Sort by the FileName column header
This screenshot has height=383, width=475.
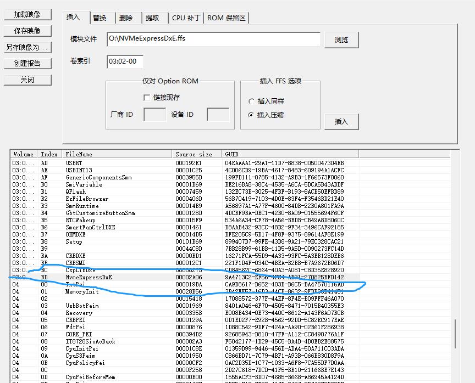point(117,154)
